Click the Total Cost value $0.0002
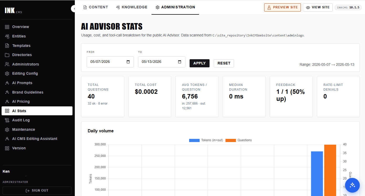Screen dimensions: 365x196 (x=146, y=92)
